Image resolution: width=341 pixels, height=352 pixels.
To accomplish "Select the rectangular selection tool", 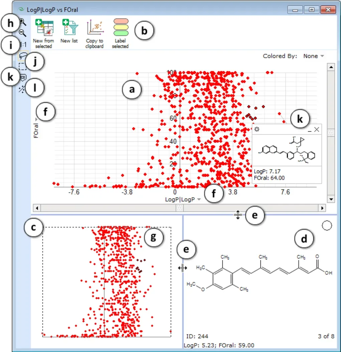I will point(22,67).
